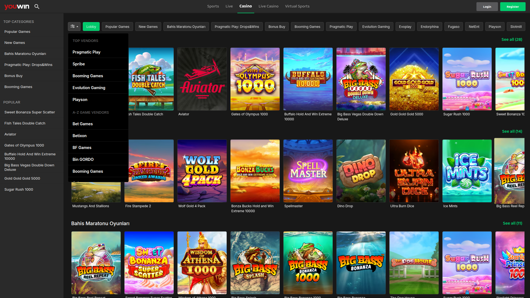Switch to the Live Casino tab
The height and width of the screenshot is (298, 530).
[268, 6]
